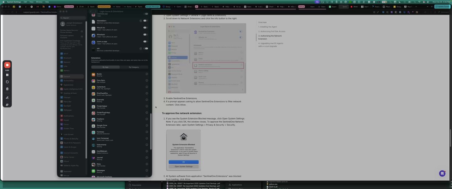Show info for the vboxwebsrv login item
Screen dimensions: 452x189
141,21
